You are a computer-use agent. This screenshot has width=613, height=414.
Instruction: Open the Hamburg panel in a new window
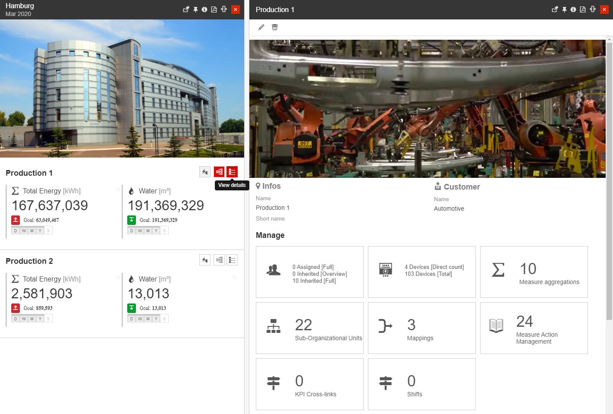[x=186, y=9]
